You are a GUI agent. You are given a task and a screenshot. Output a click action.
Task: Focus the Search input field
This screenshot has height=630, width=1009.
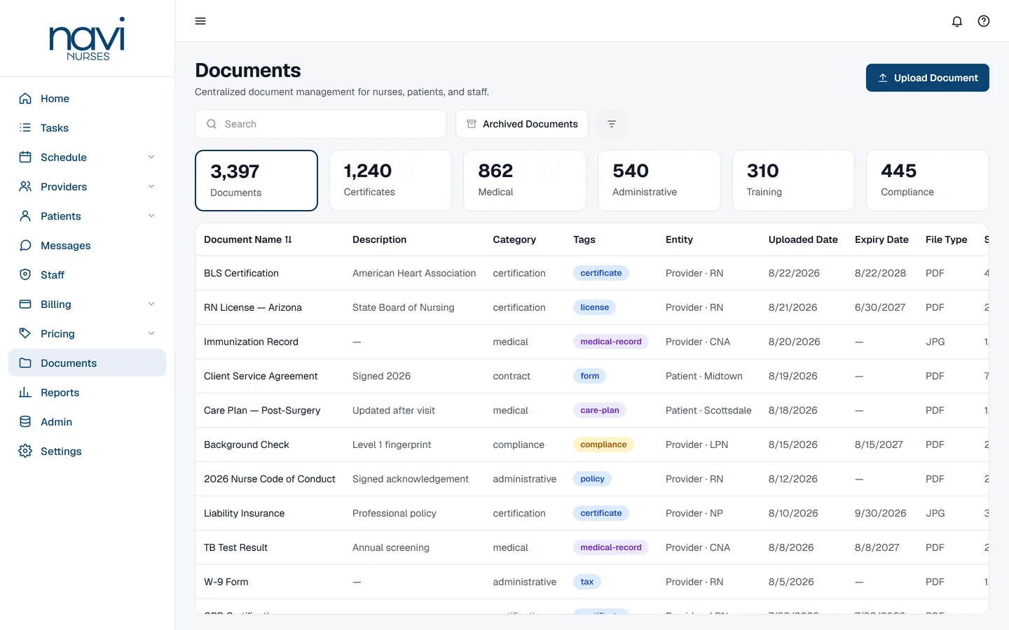321,124
